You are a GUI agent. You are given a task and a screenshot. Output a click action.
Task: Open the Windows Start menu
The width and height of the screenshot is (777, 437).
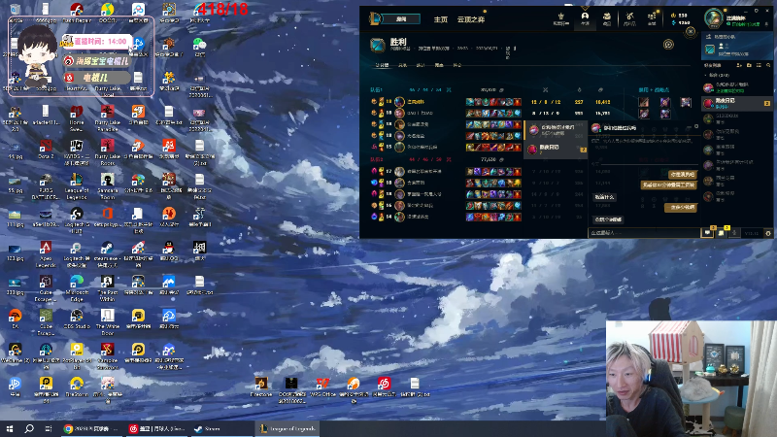tap(10, 428)
